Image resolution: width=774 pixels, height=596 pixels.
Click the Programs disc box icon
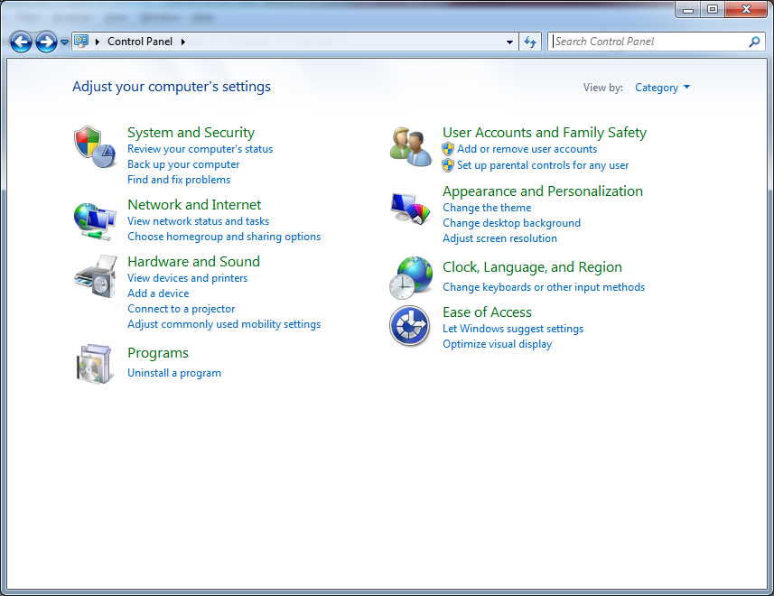94,364
